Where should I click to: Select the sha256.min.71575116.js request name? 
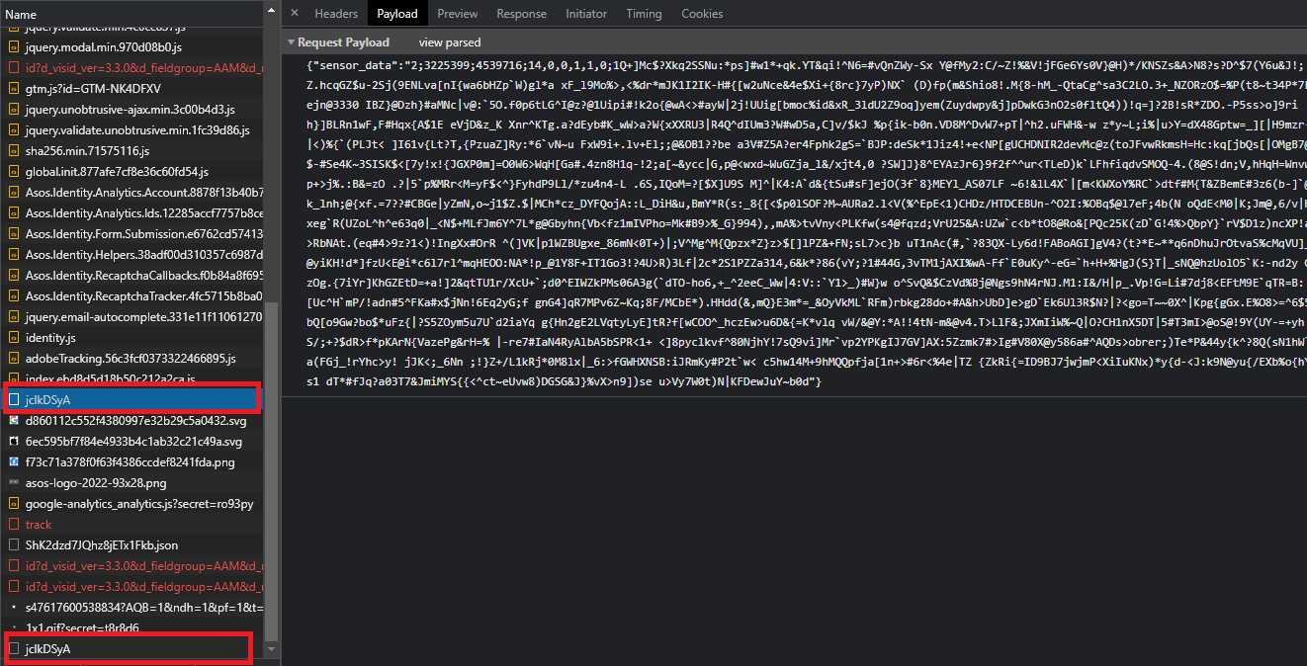pos(87,151)
